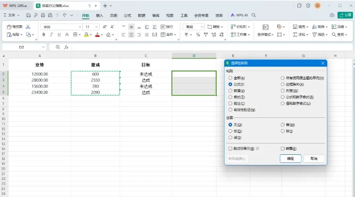Expand the Paste (粘贴) dropdown in ribbon

21,35
